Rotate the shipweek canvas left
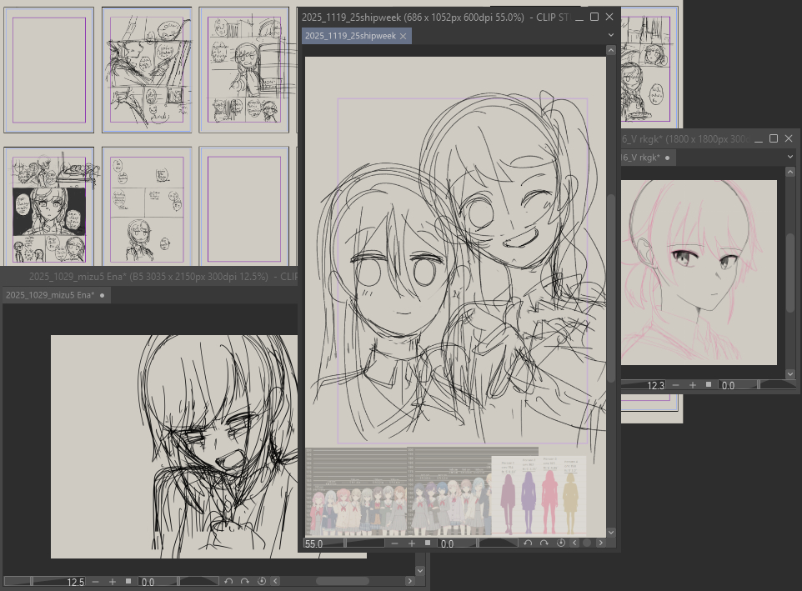Image resolution: width=802 pixels, height=591 pixels. (x=528, y=543)
